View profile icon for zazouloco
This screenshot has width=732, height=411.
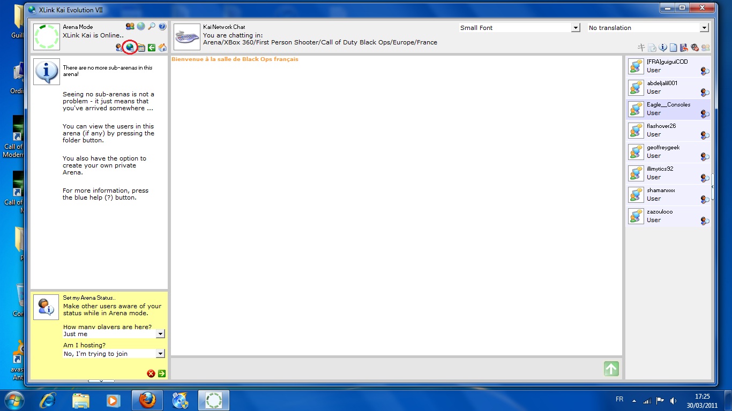[x=705, y=220]
